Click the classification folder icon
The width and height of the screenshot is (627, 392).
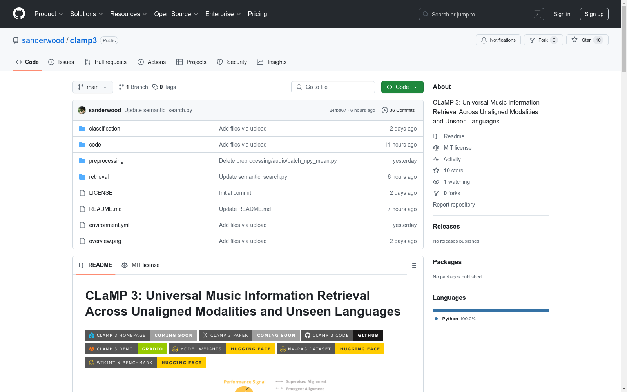[82, 129]
